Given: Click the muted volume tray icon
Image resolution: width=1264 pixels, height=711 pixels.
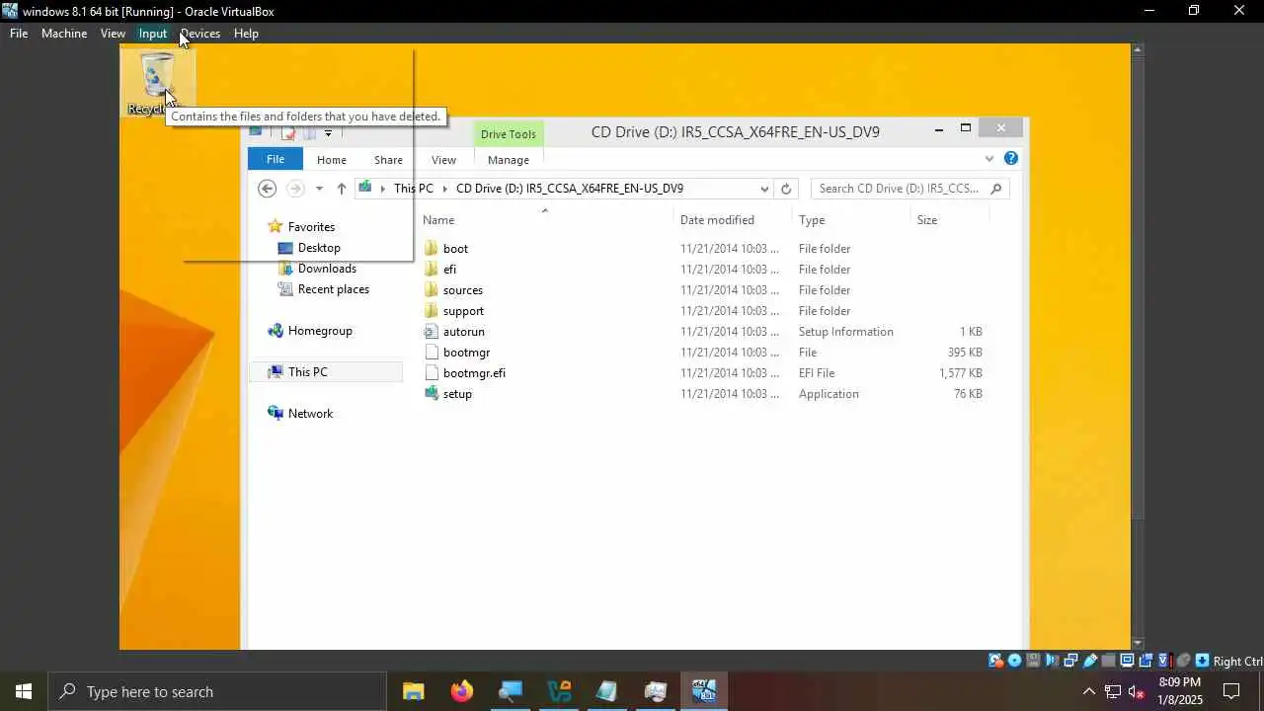Looking at the screenshot, I should tap(1137, 691).
